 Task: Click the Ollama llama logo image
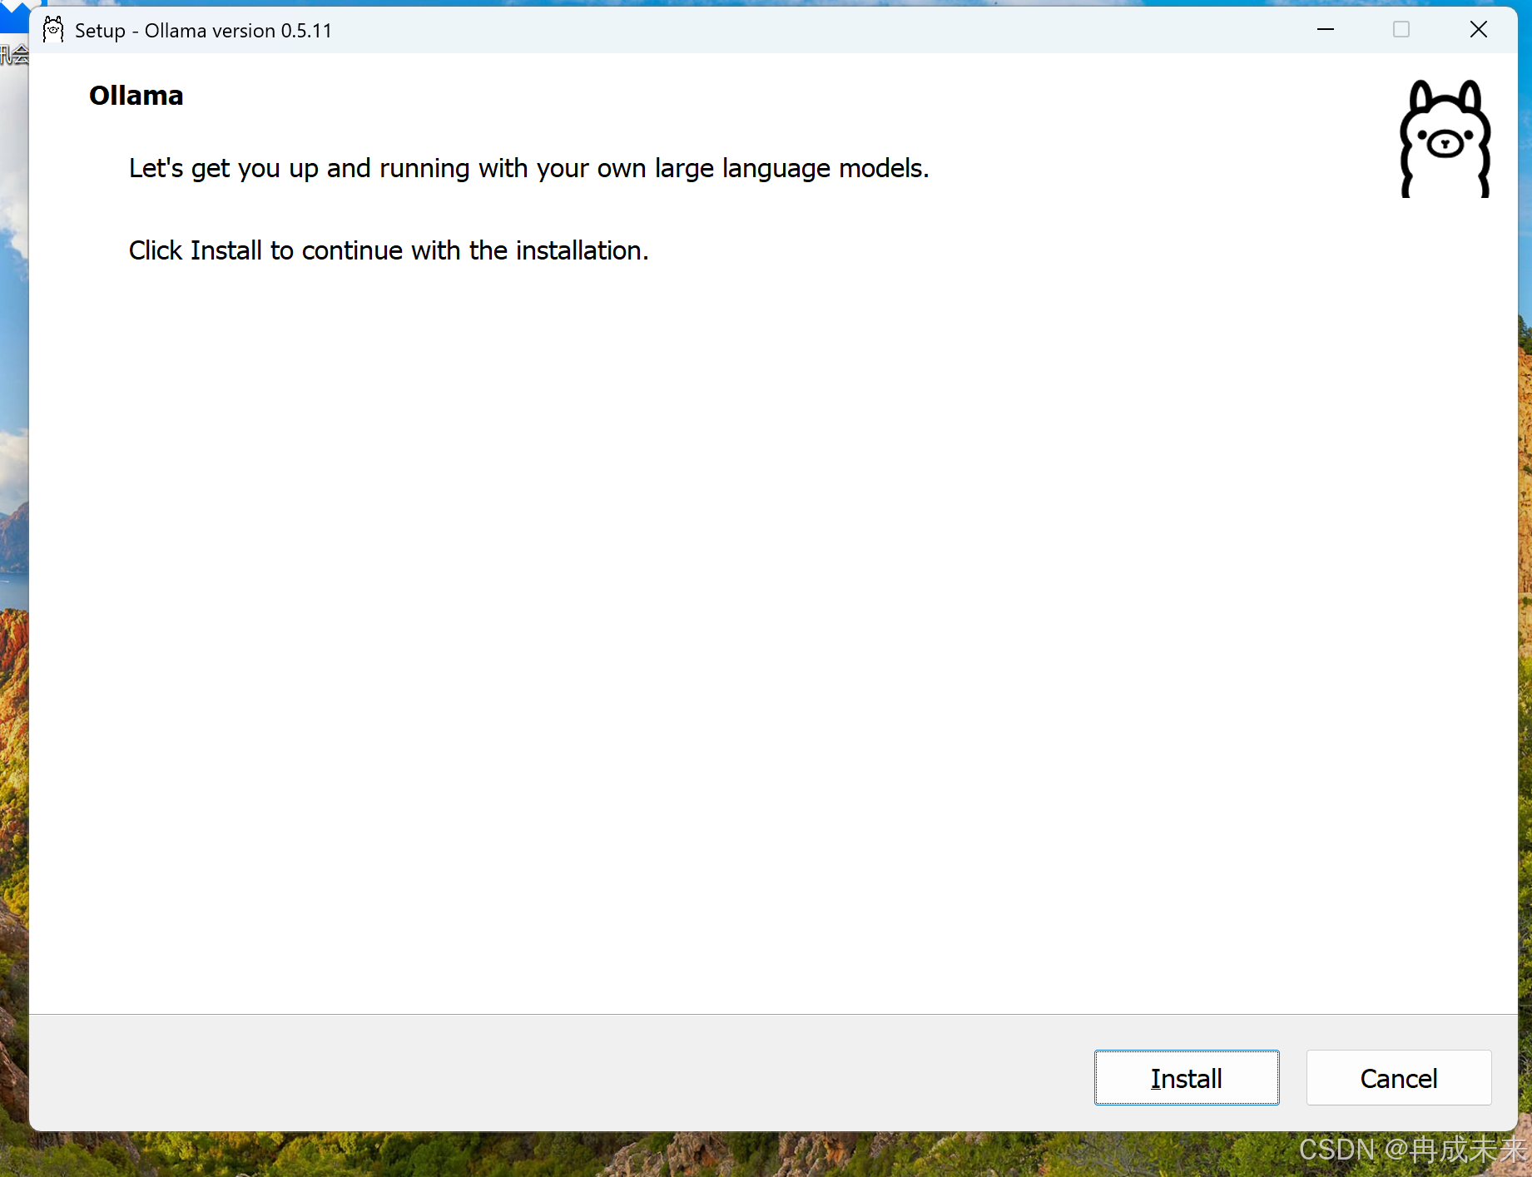pyautogui.click(x=1445, y=139)
